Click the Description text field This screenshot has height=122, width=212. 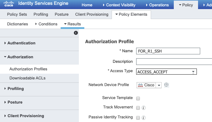(x=174, y=62)
